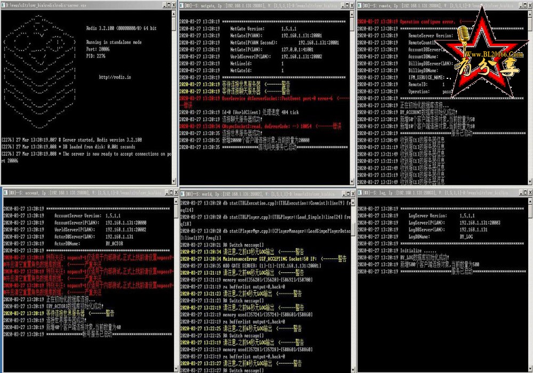The height and width of the screenshot is (373, 533).
Task: Minimize the netgate console window
Action: (342, 5)
